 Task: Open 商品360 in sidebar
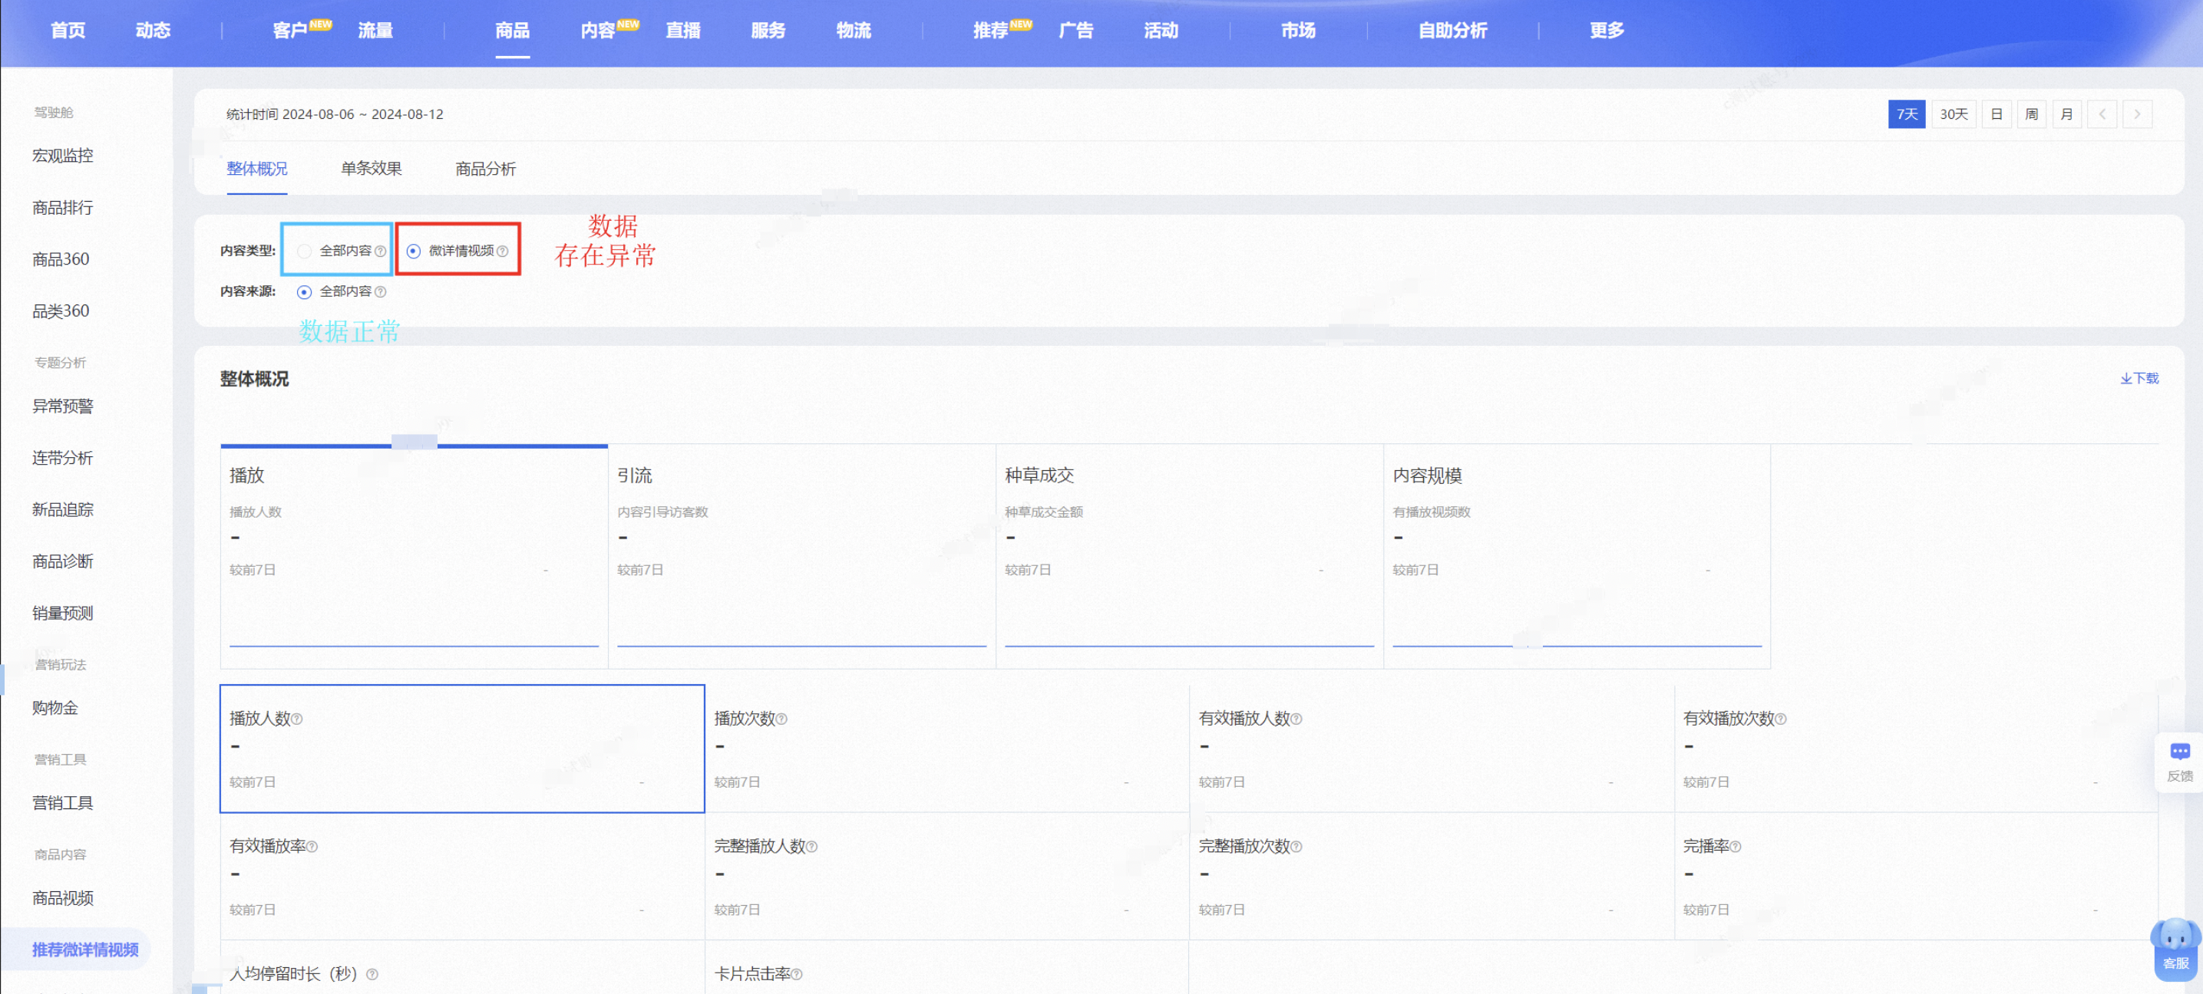[61, 259]
